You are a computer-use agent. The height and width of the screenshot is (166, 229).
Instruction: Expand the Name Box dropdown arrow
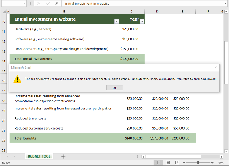(24, 3)
